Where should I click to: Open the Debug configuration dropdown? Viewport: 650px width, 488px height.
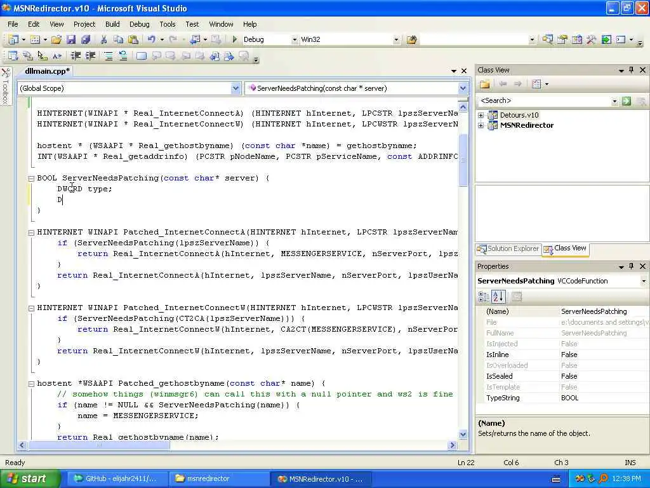tap(295, 39)
